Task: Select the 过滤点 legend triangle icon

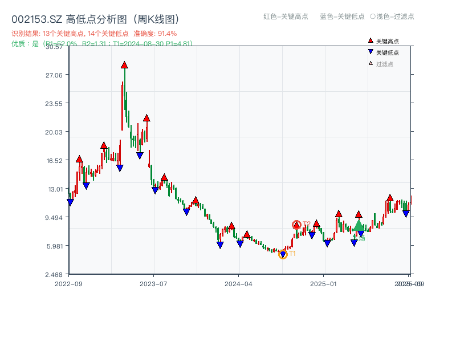Action: pos(370,63)
